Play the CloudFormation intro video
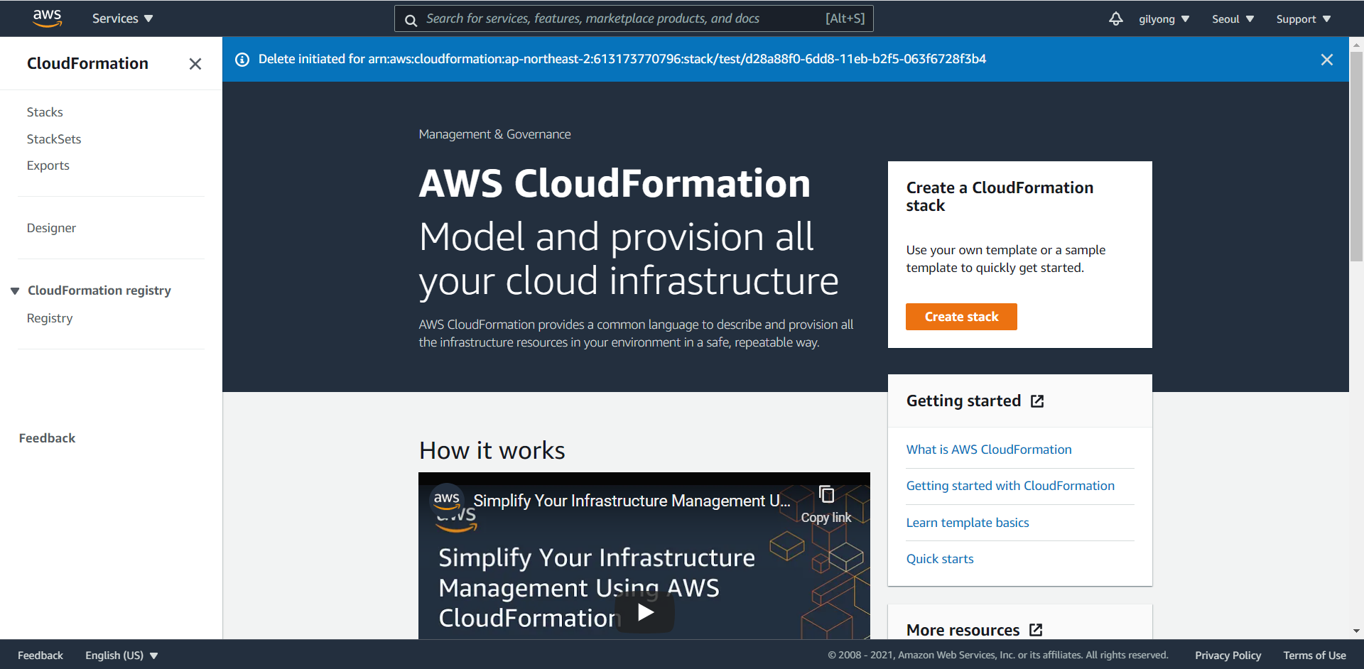1364x669 pixels. point(644,612)
